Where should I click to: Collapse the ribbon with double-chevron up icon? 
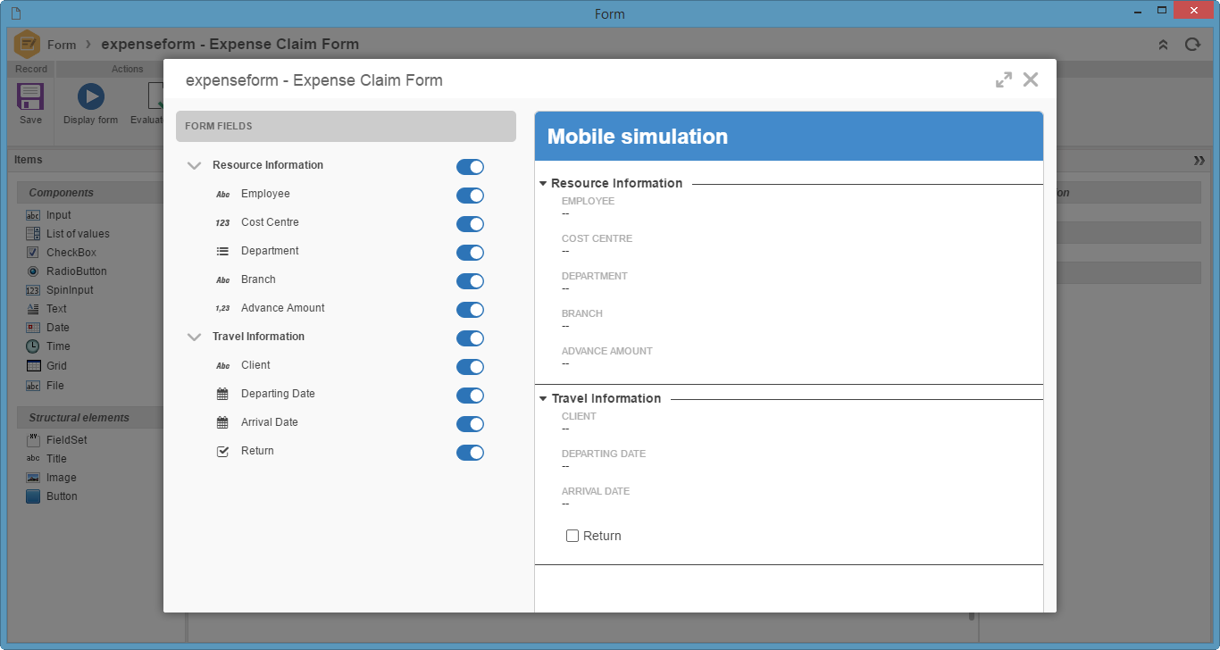tap(1163, 45)
